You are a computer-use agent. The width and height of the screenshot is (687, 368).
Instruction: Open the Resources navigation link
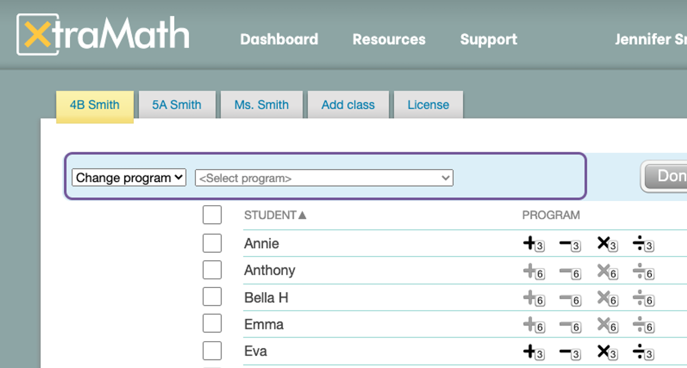(x=389, y=39)
